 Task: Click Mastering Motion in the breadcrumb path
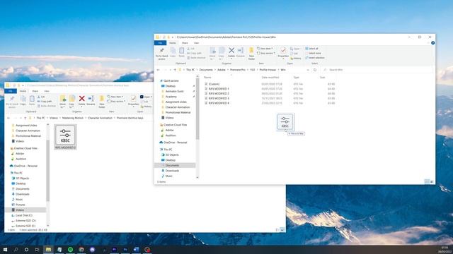point(73,118)
